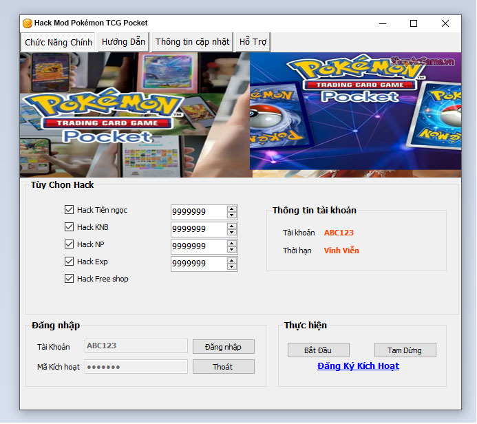Click the Hack Tiên ngọc value field
The width and height of the screenshot is (477, 424).
click(x=199, y=212)
